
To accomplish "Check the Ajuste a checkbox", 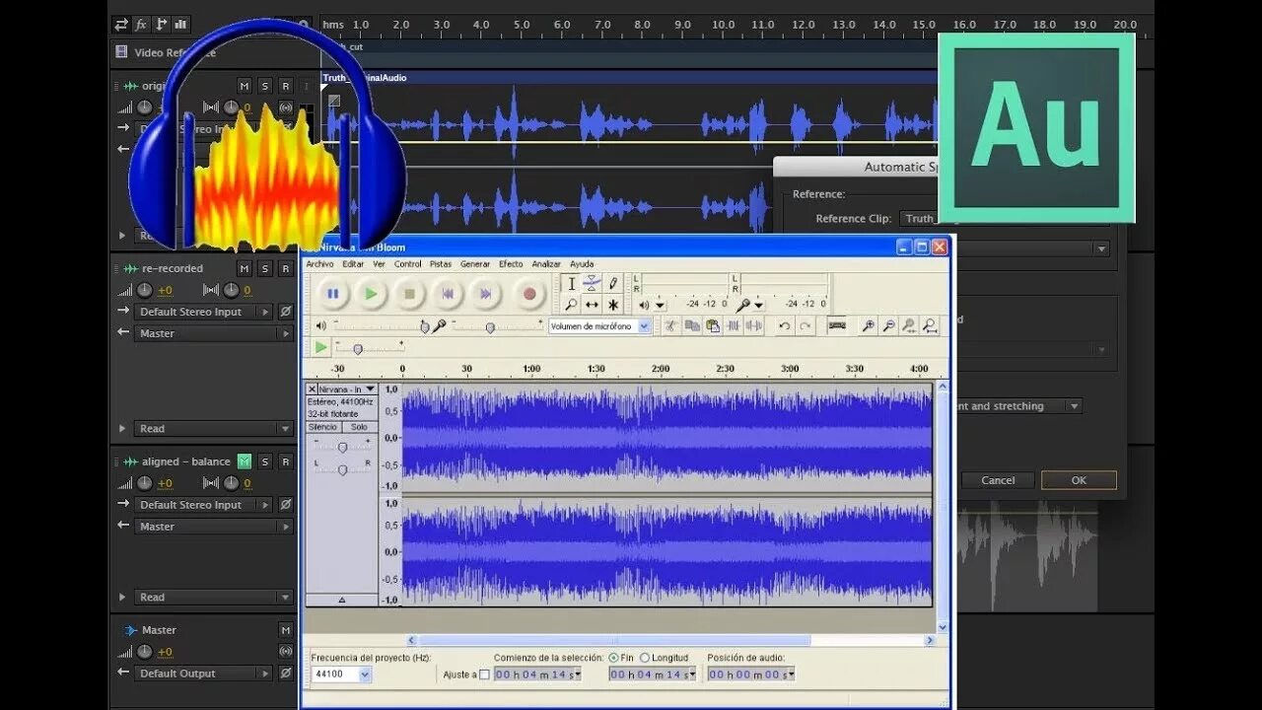I will [x=484, y=675].
